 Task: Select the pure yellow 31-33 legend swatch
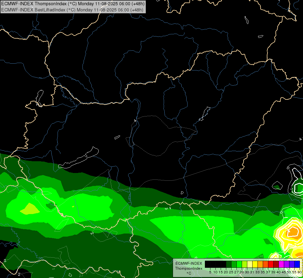(x=255, y=264)
